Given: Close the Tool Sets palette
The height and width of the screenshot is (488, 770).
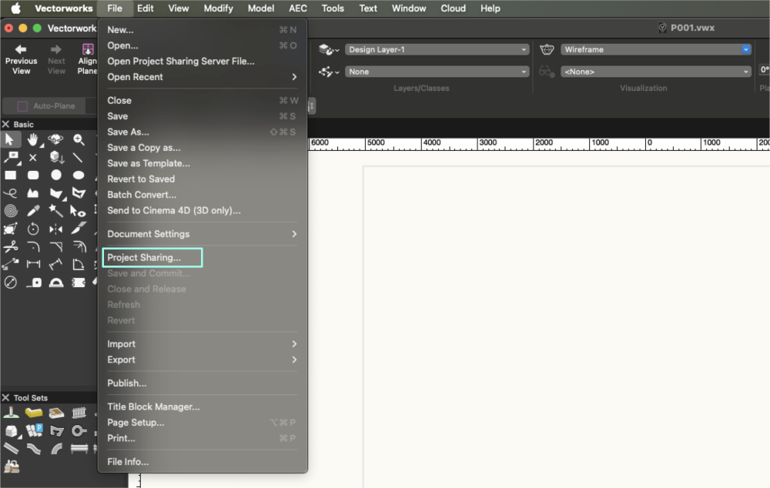Looking at the screenshot, I should (x=6, y=398).
